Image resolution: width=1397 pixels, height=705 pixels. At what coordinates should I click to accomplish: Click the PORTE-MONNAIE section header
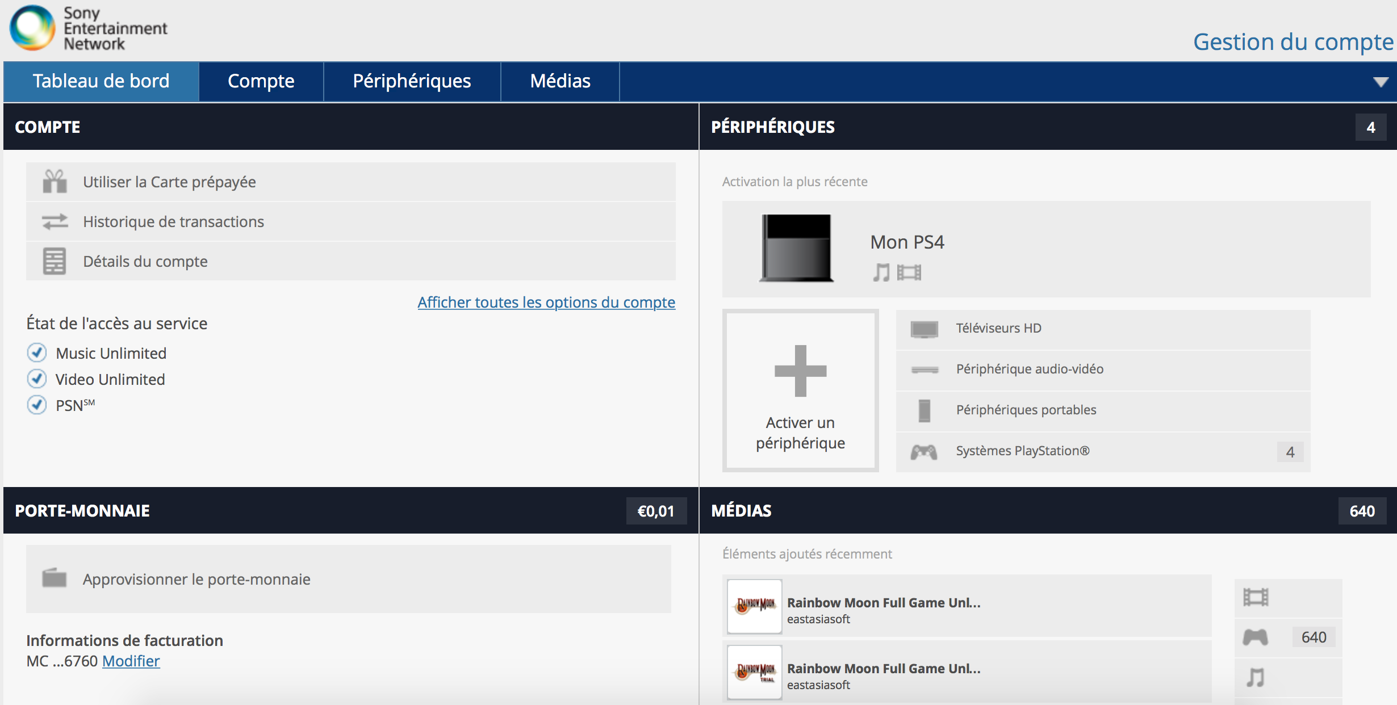click(82, 511)
